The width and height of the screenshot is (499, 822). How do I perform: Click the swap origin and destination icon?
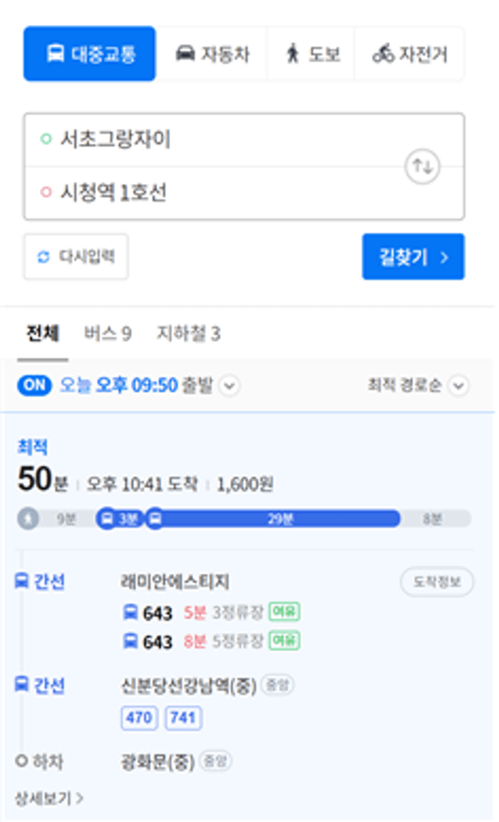click(x=422, y=166)
